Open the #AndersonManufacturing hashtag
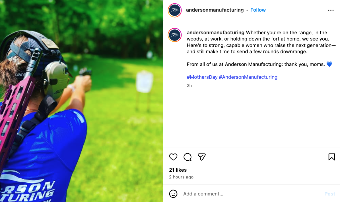 click(x=248, y=77)
